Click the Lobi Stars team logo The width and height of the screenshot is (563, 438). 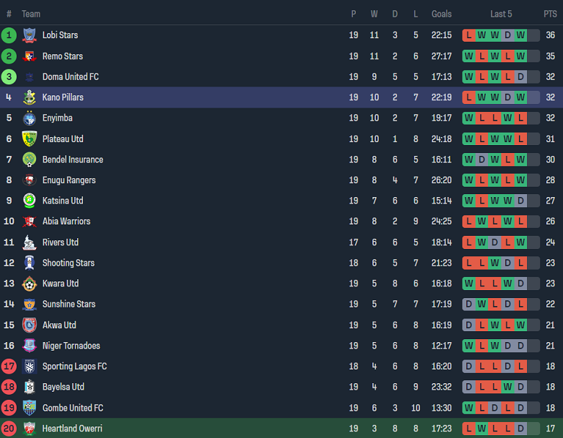click(x=30, y=35)
